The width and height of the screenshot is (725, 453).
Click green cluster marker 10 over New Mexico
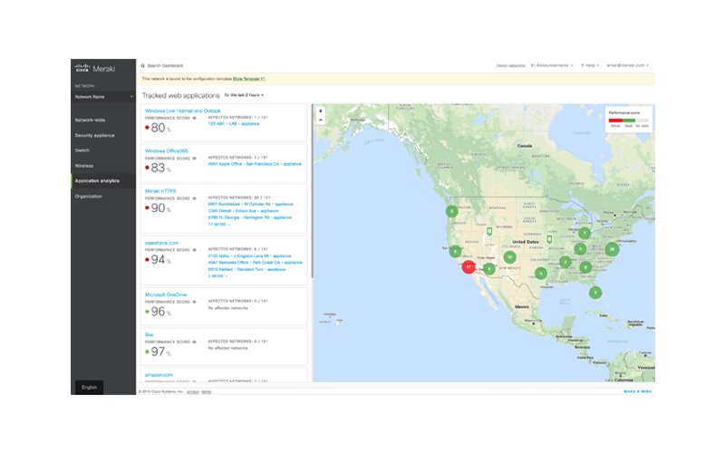[509, 256]
